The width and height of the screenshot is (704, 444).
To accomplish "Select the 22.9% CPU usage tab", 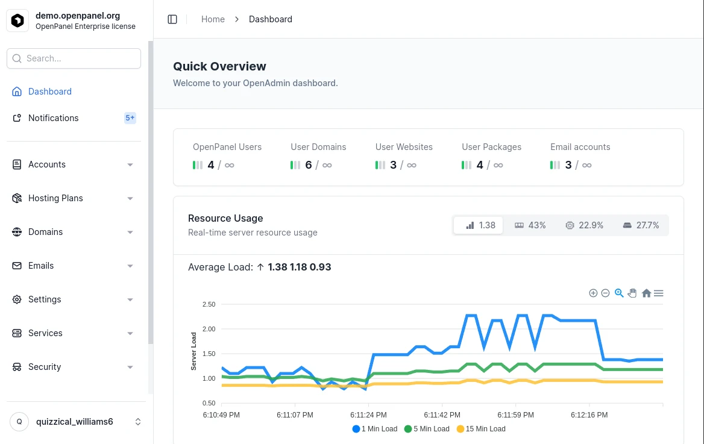I will tap(584, 225).
